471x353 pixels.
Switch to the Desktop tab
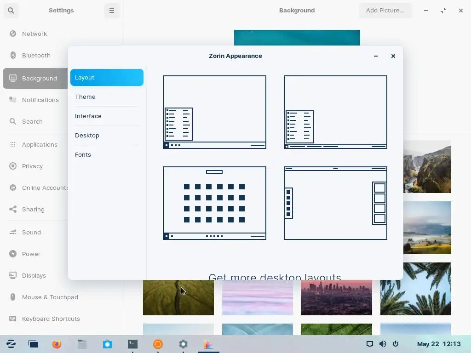pos(107,135)
